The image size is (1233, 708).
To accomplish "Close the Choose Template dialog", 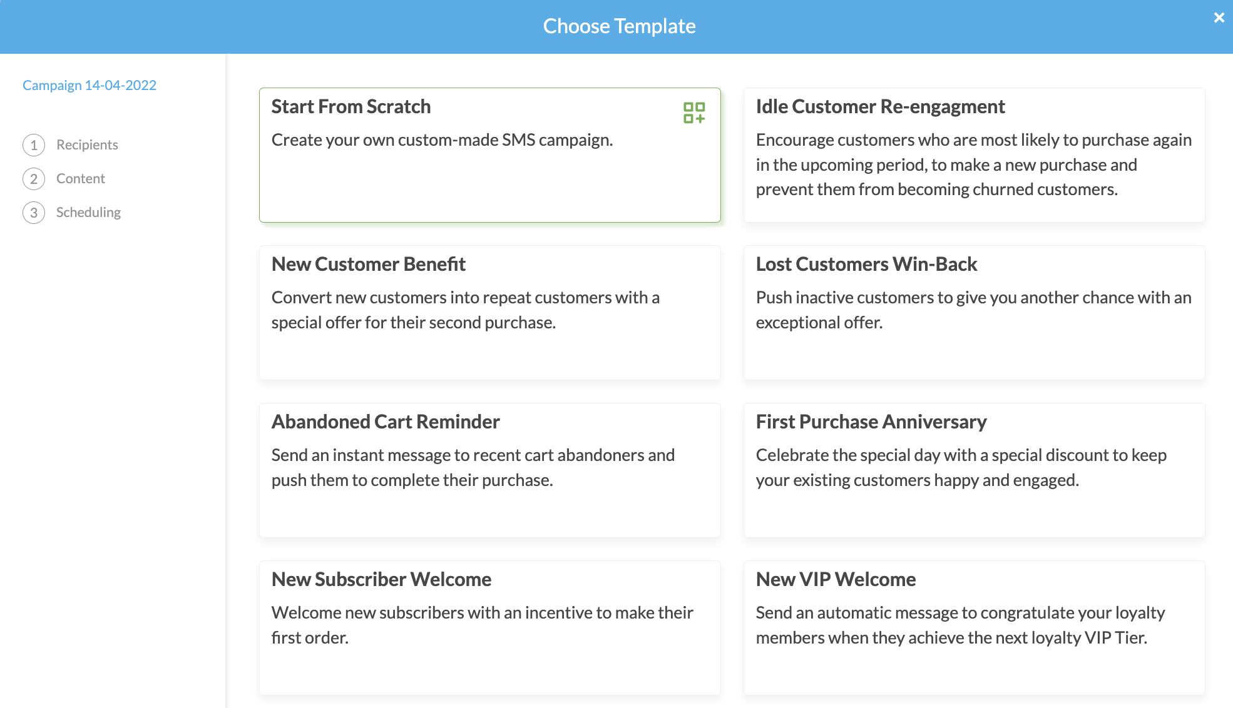I will click(x=1219, y=18).
